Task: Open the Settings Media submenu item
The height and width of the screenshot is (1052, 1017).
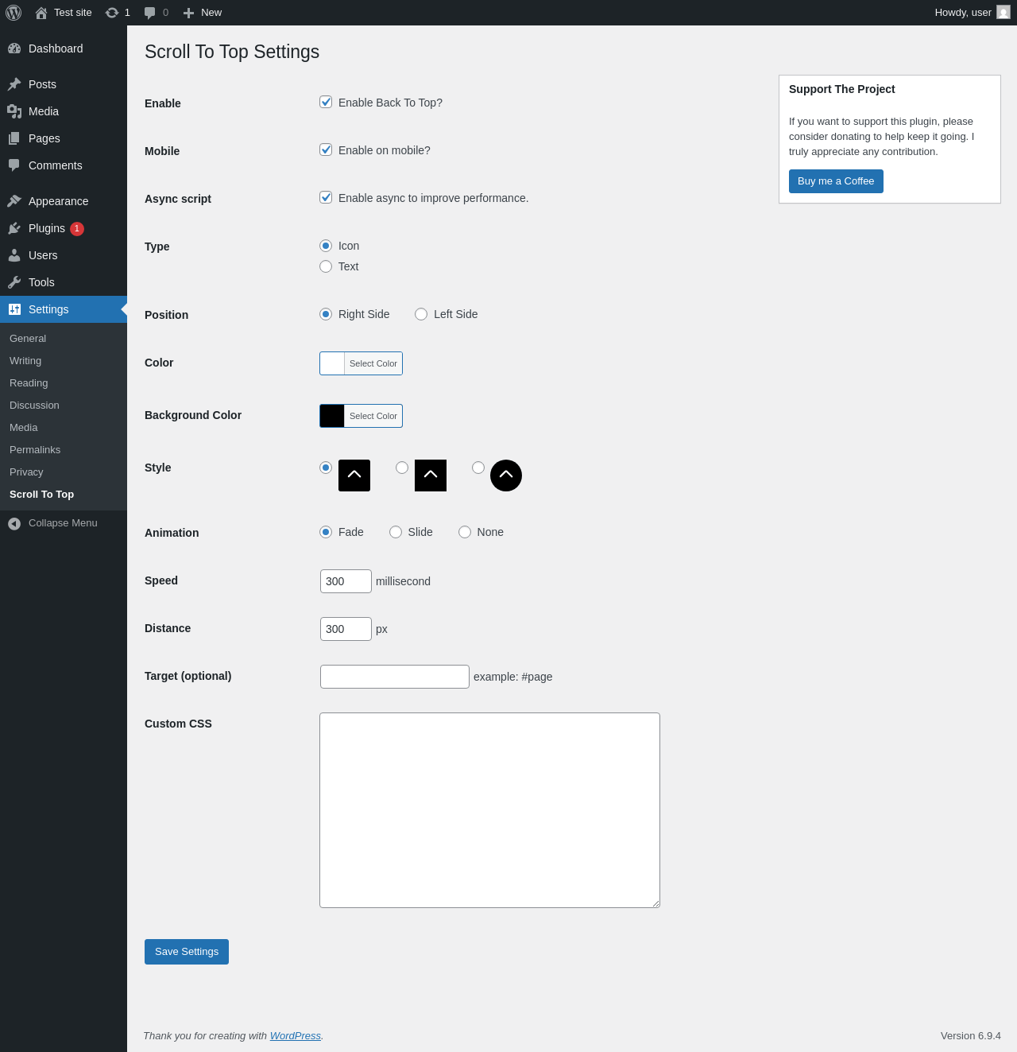Action: coord(24,428)
